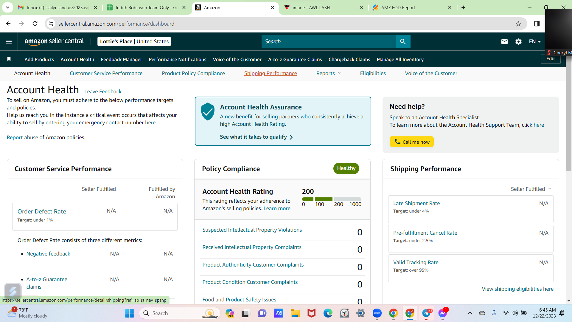This screenshot has width=572, height=322.
Task: Click the bookmark flag icon in navigation bar
Action: pos(9,59)
